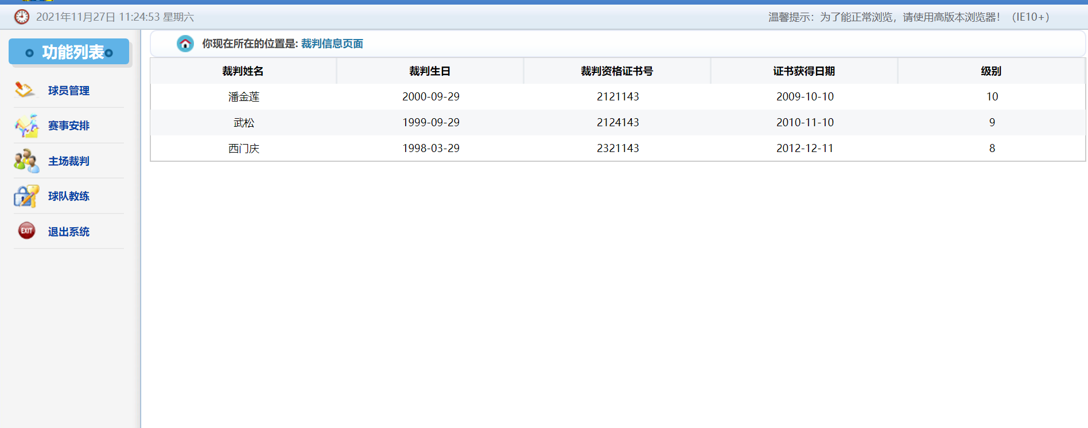Click the clock icon beside the date
Image resolution: width=1088 pixels, height=428 pixels.
[22, 17]
